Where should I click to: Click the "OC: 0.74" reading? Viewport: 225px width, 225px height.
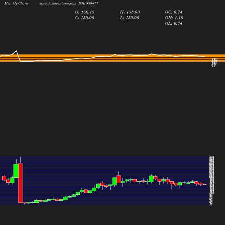pyautogui.click(x=174, y=12)
